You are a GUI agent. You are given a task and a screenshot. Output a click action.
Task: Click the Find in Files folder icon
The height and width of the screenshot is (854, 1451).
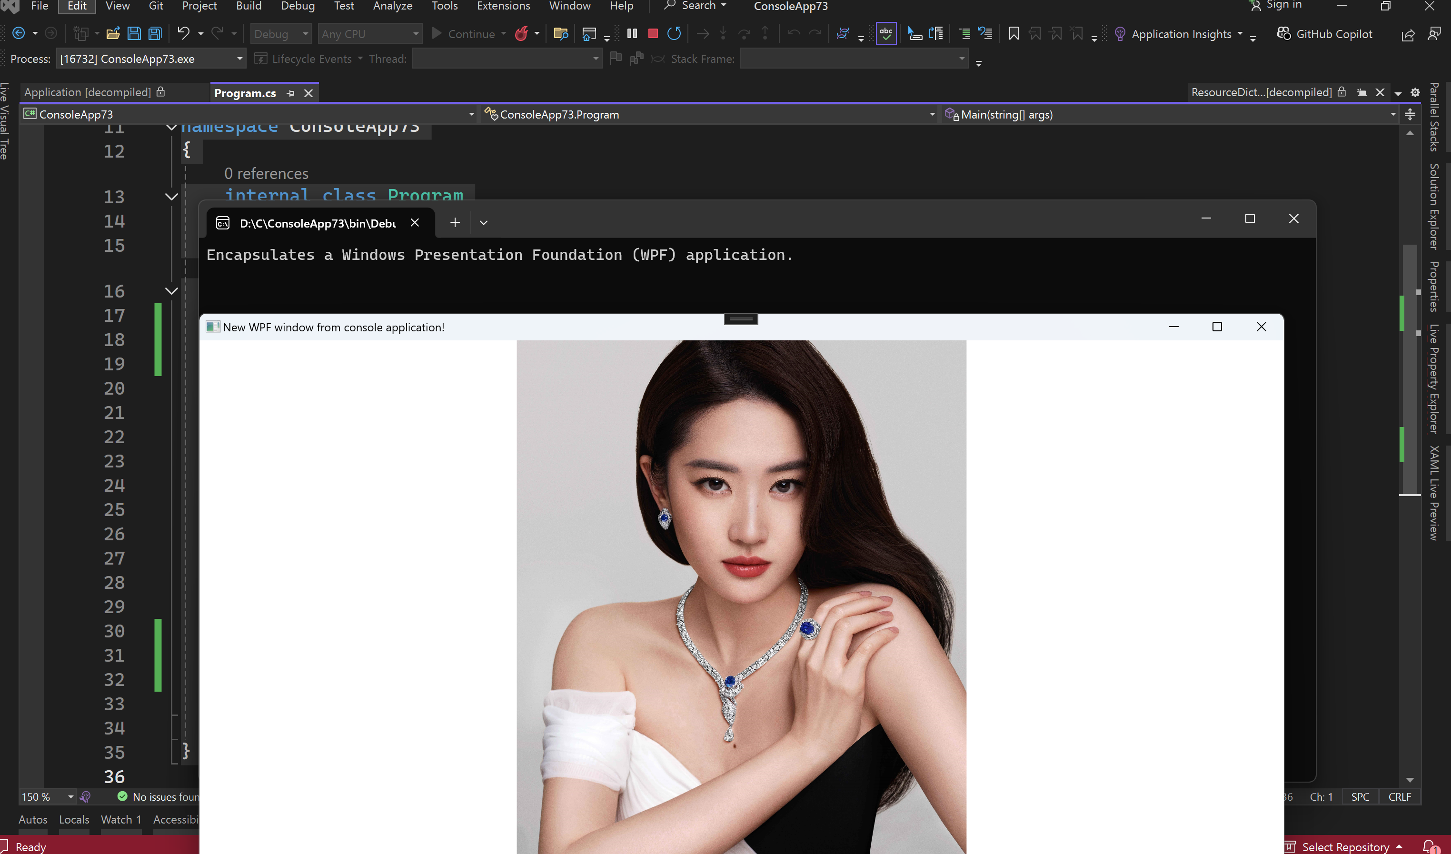pos(560,34)
